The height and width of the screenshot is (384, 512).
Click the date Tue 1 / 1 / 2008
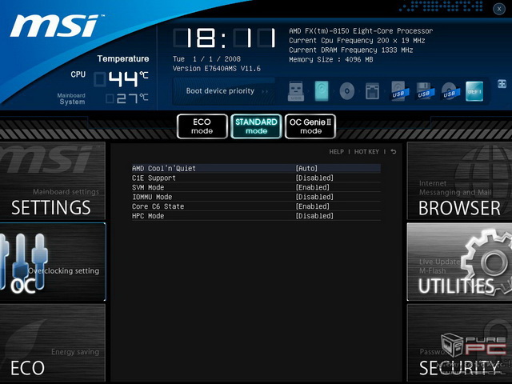[x=206, y=59]
